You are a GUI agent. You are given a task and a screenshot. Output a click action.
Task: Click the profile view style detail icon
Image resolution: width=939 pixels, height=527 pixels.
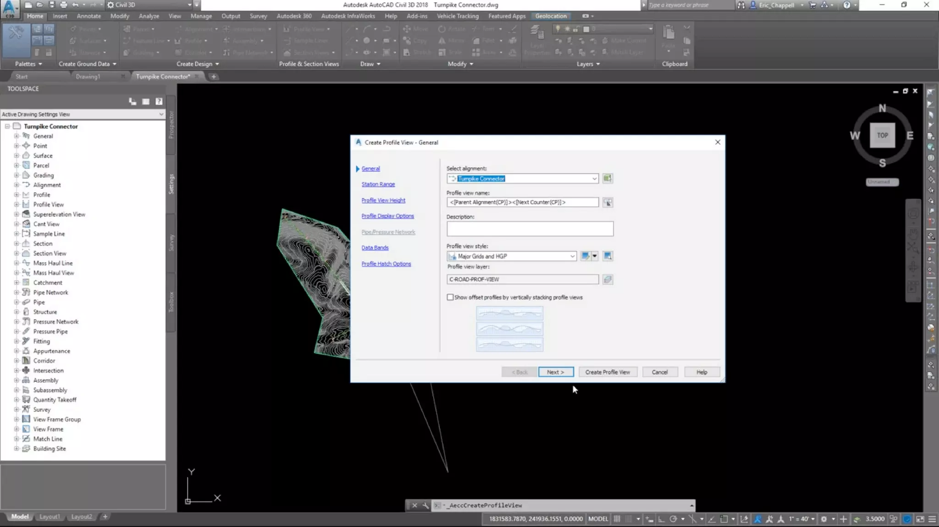pyautogui.click(x=608, y=256)
